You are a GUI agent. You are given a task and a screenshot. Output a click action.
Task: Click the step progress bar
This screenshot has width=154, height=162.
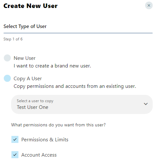tap(78, 33)
